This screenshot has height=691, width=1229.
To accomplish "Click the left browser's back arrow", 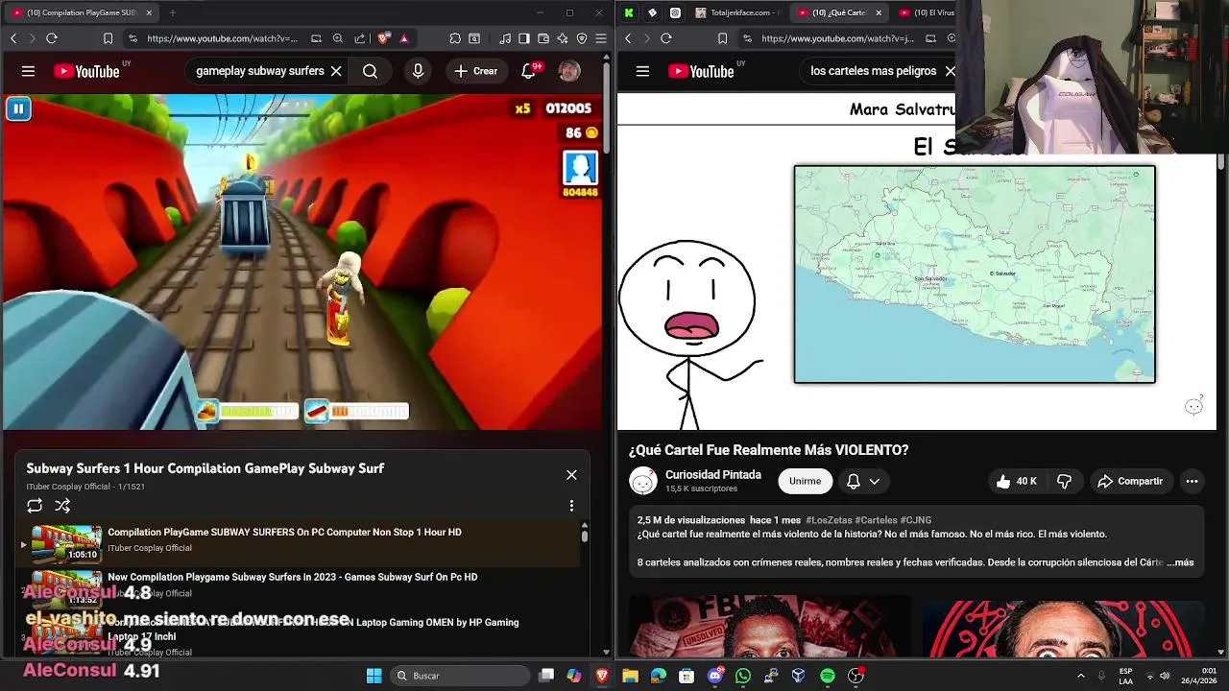I will click(x=13, y=38).
